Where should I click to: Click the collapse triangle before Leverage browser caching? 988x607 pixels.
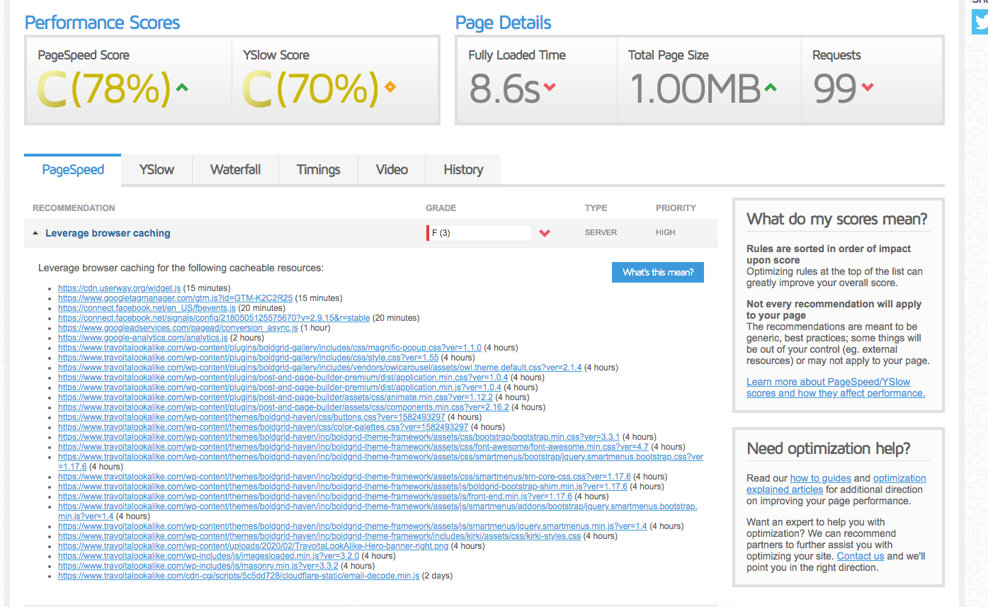[x=35, y=232]
